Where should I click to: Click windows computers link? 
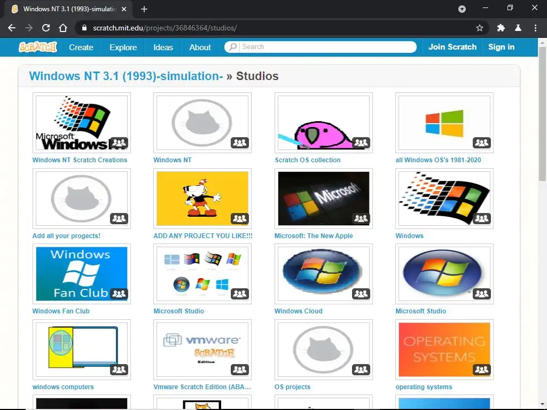pos(63,387)
